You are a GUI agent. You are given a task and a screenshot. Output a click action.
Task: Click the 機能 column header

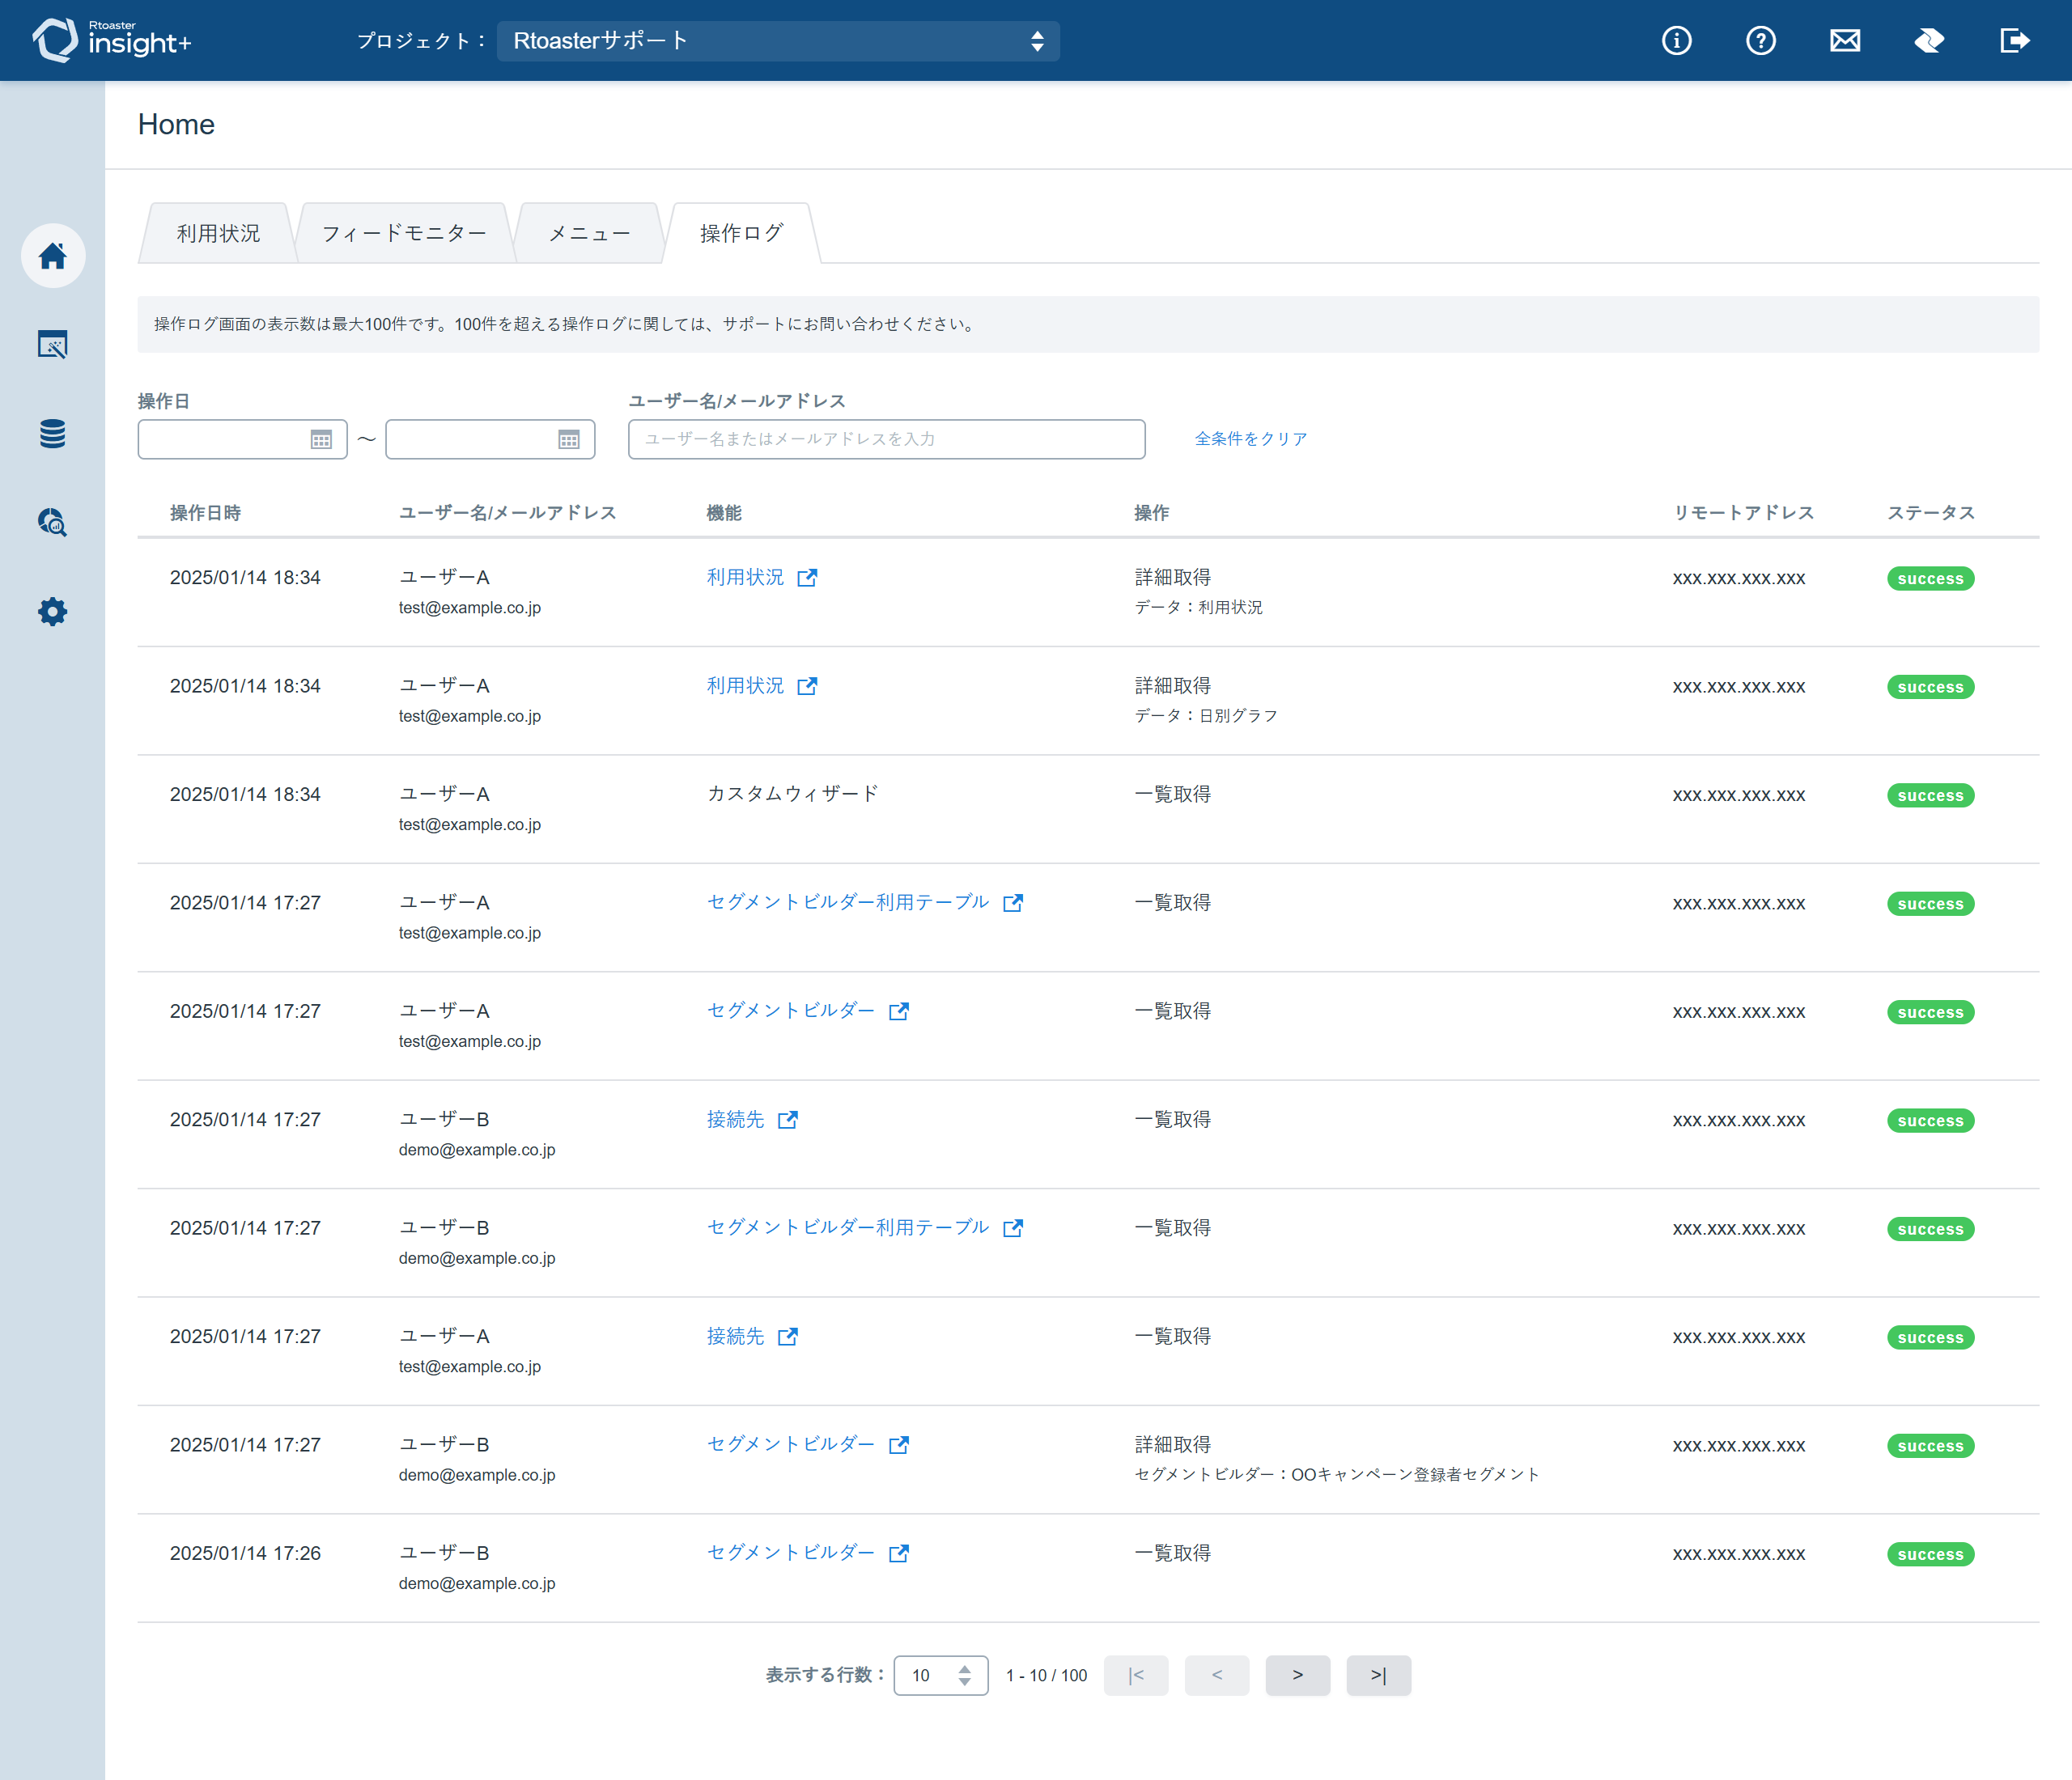coord(724,513)
